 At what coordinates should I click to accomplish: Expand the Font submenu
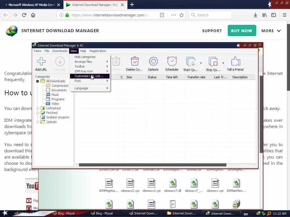click(x=90, y=81)
